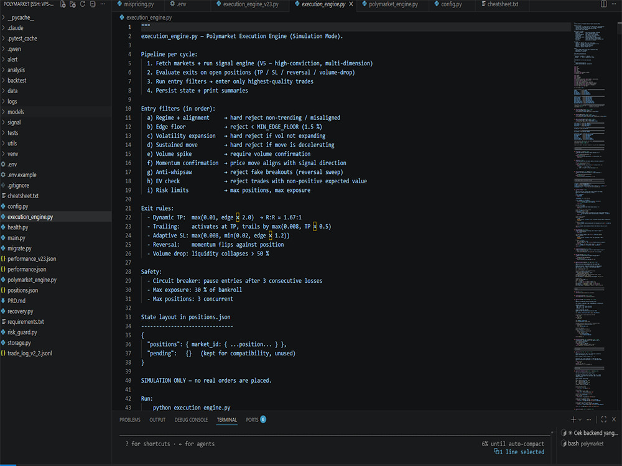The width and height of the screenshot is (622, 466).
Task: Toggle split editor layout icon
Action: tap(603, 4)
